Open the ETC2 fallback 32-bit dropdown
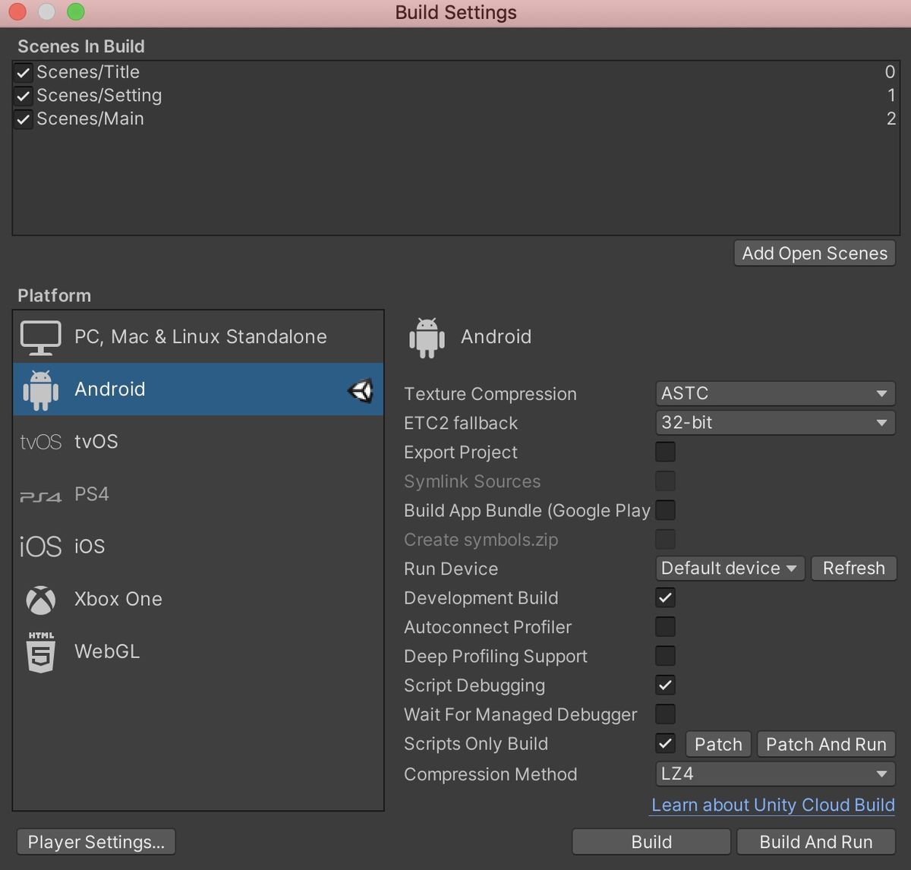Image resolution: width=911 pixels, height=870 pixels. tap(775, 422)
